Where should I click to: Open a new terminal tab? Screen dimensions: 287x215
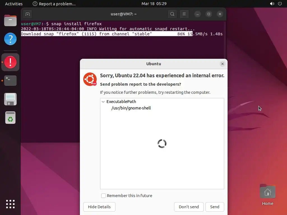tap(28, 14)
